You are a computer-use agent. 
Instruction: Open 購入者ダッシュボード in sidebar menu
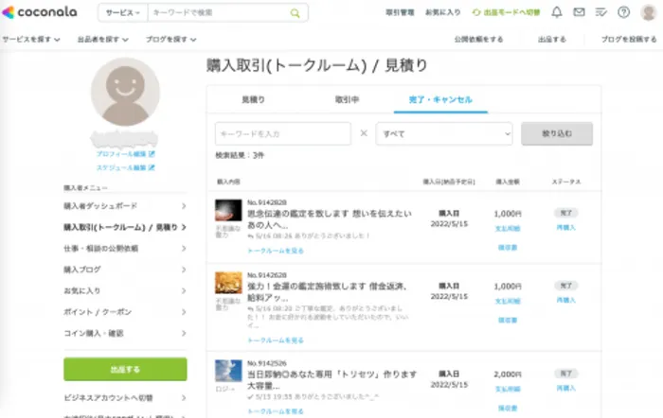coord(100,205)
